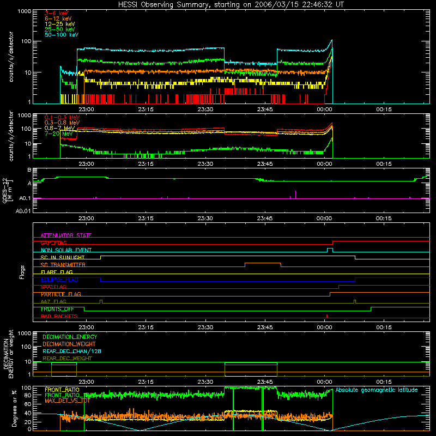This screenshot has height=436, width=436.
Task: Click the 7-20 MeV legend entry
Action: click(58, 134)
